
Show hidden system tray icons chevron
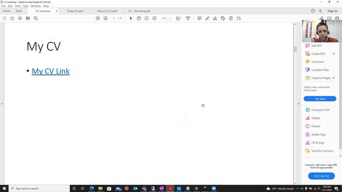[x=298, y=188]
